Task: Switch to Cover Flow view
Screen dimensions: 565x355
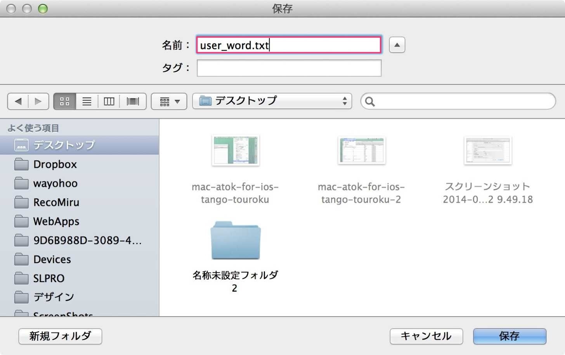Action: point(133,102)
